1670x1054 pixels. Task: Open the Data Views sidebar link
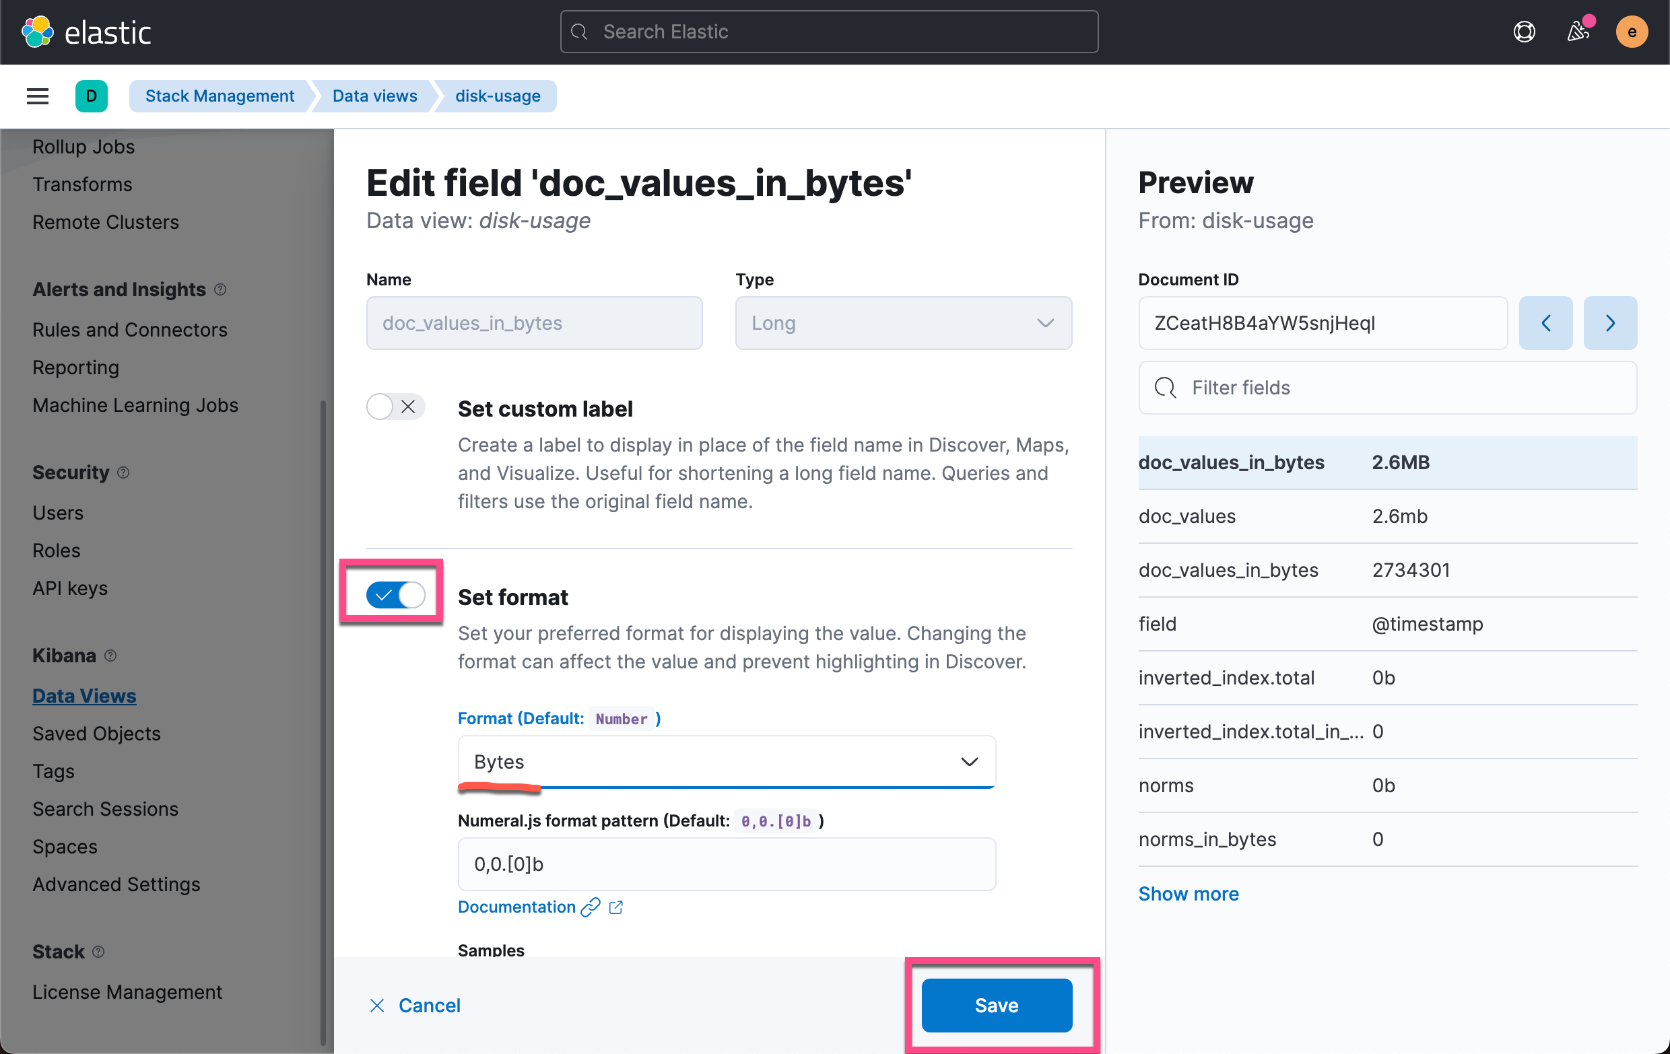click(x=84, y=695)
